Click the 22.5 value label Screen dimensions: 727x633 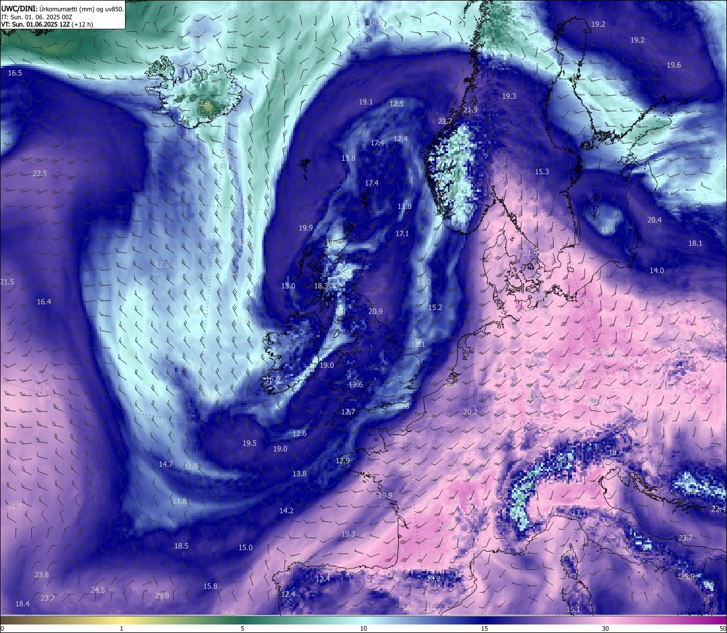(x=40, y=174)
